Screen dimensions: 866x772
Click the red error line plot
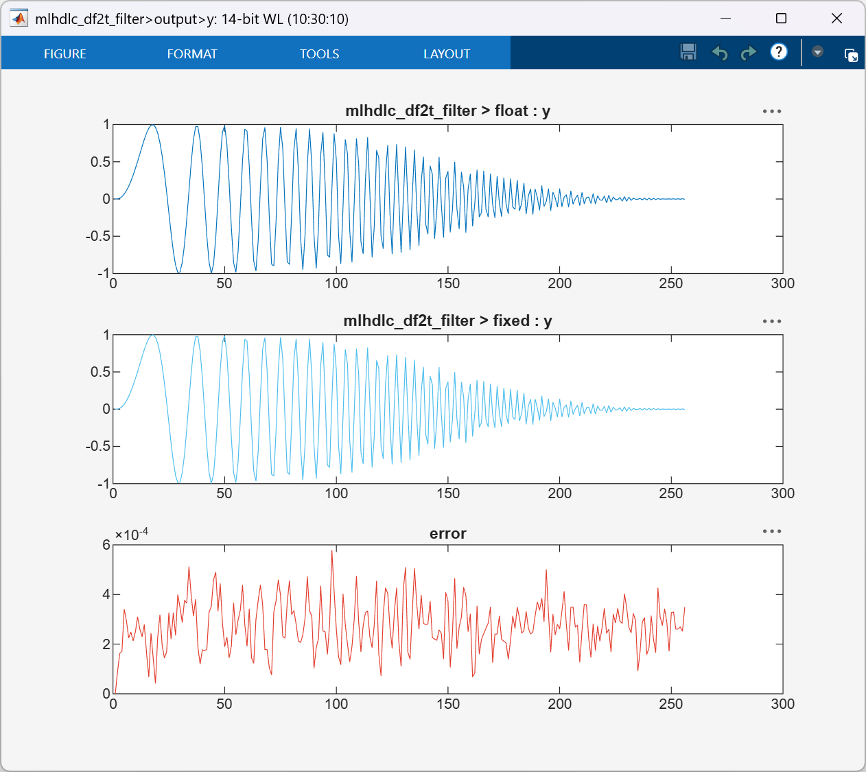click(447, 619)
